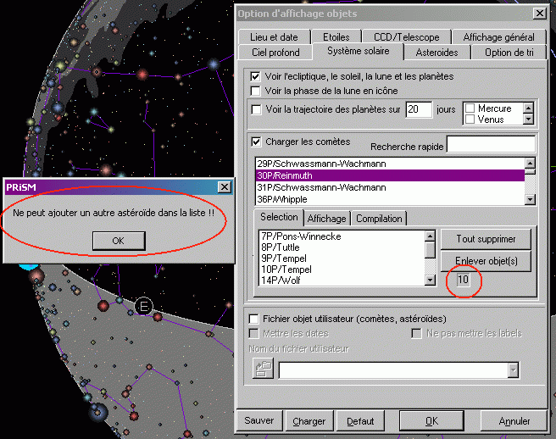Select 9P/Tempel in the selection list

coord(284,258)
